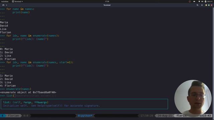Viewport: 214px width, 120px height.
Task: Minimize the Terminal window
Action: [x=206, y=5]
